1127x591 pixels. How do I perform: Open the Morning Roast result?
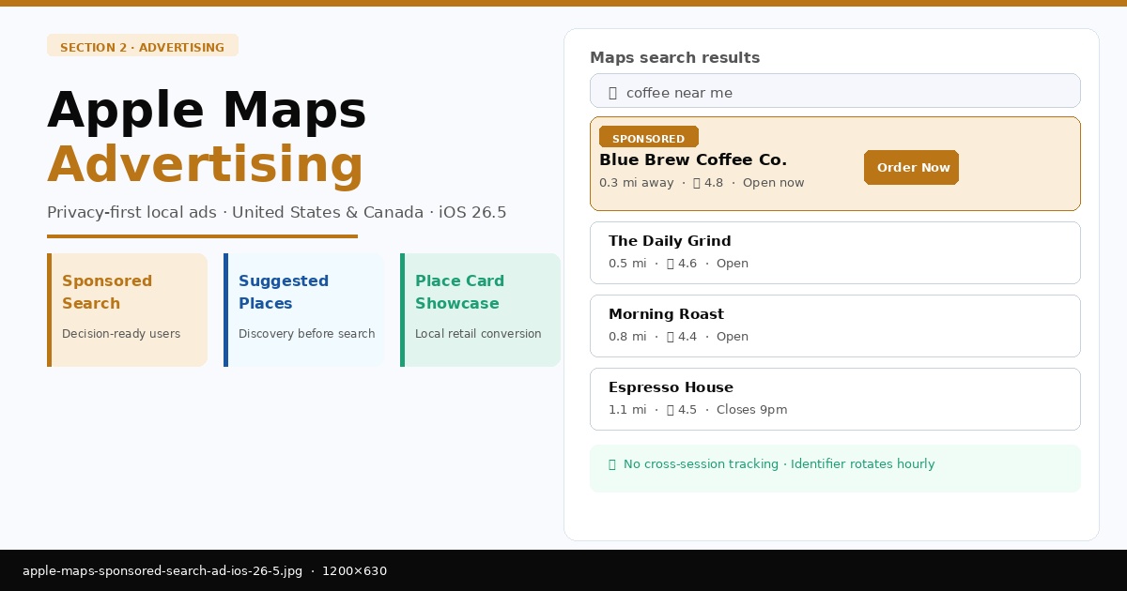(x=835, y=326)
